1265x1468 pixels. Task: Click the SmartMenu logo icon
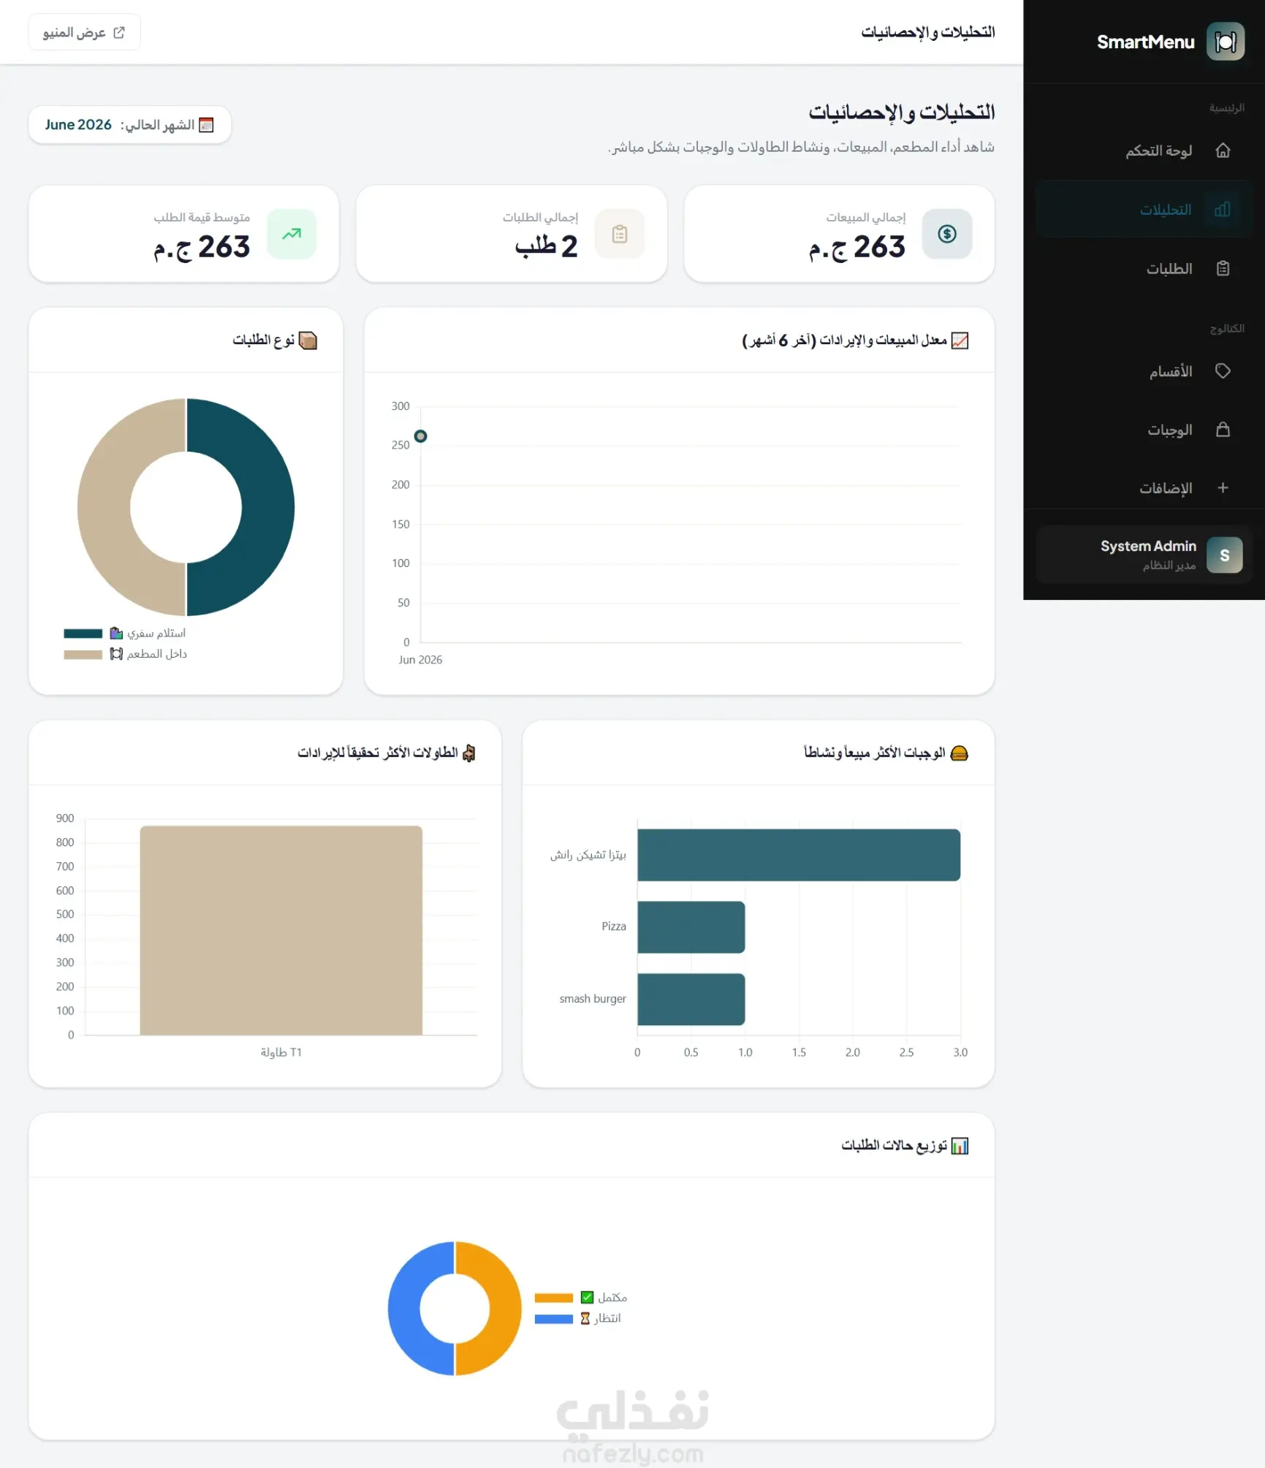point(1225,42)
